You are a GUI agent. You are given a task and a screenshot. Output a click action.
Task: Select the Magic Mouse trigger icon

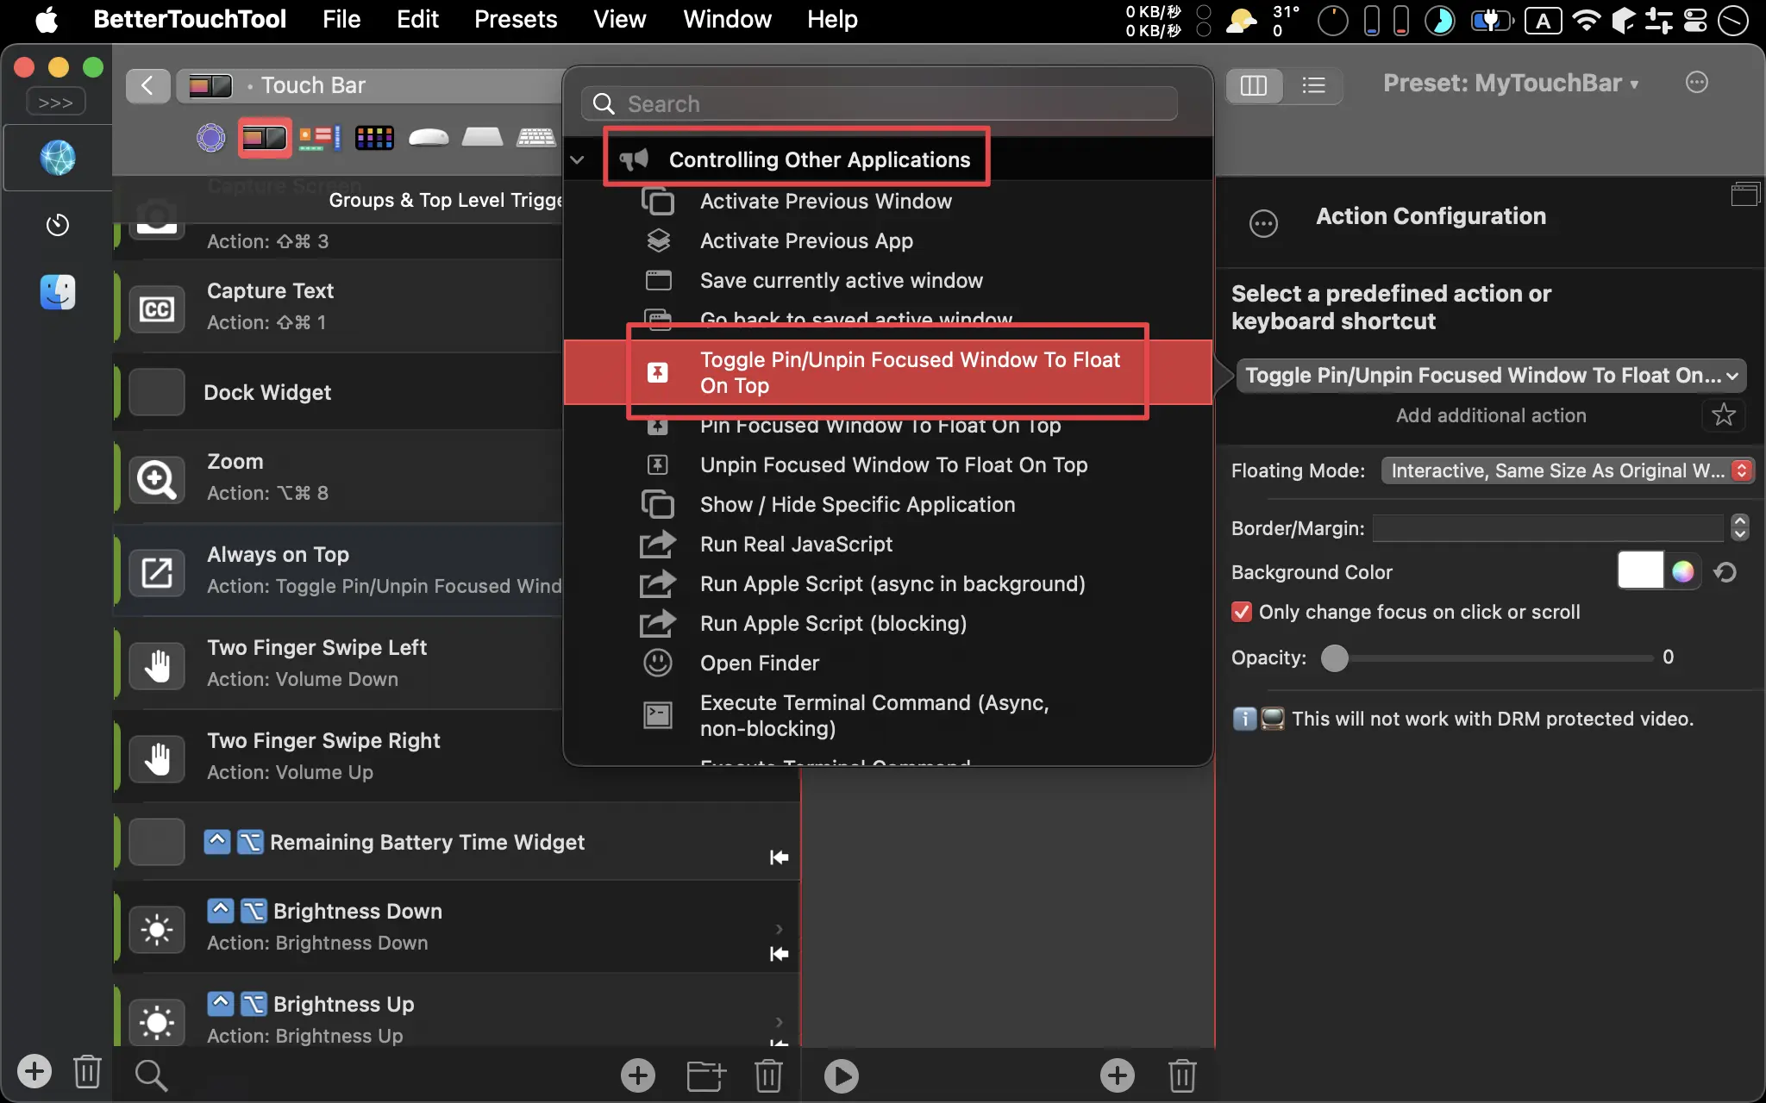pyautogui.click(x=429, y=137)
